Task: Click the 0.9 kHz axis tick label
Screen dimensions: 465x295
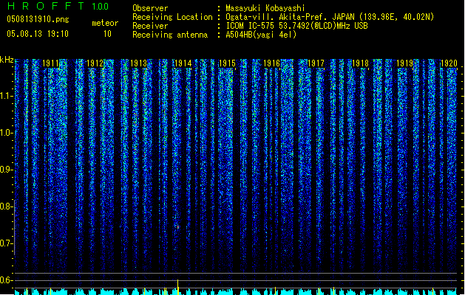Action: point(6,170)
